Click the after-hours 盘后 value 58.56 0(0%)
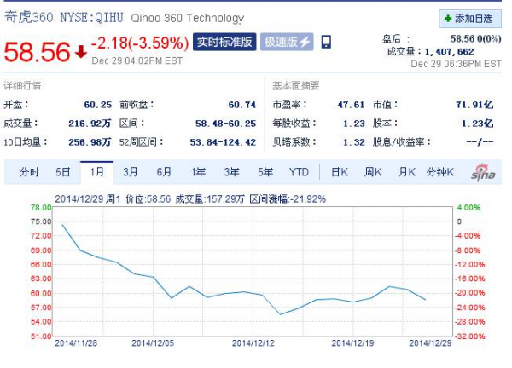 pyautogui.click(x=476, y=39)
